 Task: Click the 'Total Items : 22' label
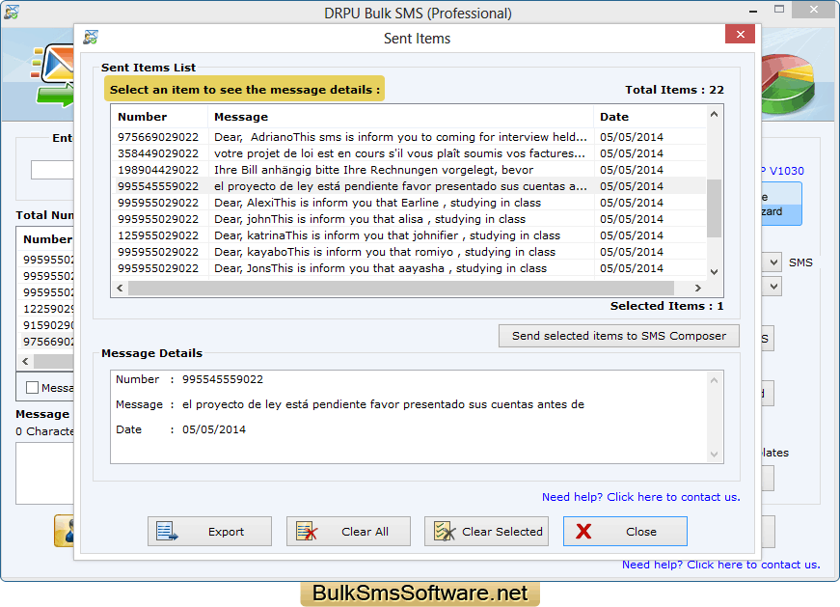click(x=674, y=90)
